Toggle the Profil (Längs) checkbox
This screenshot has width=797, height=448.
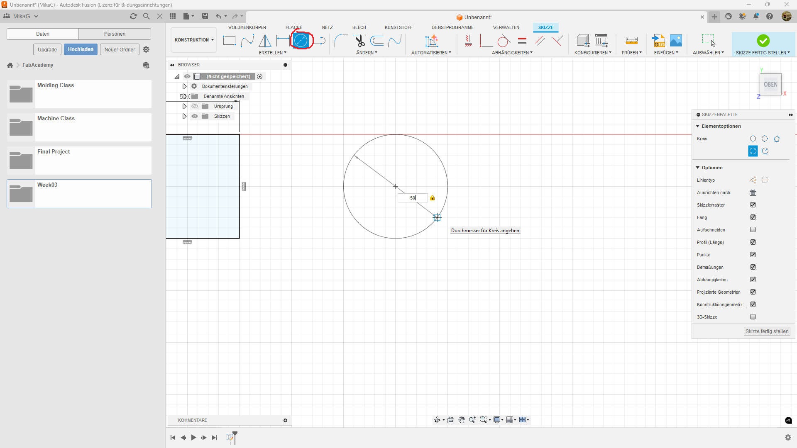pyautogui.click(x=753, y=242)
